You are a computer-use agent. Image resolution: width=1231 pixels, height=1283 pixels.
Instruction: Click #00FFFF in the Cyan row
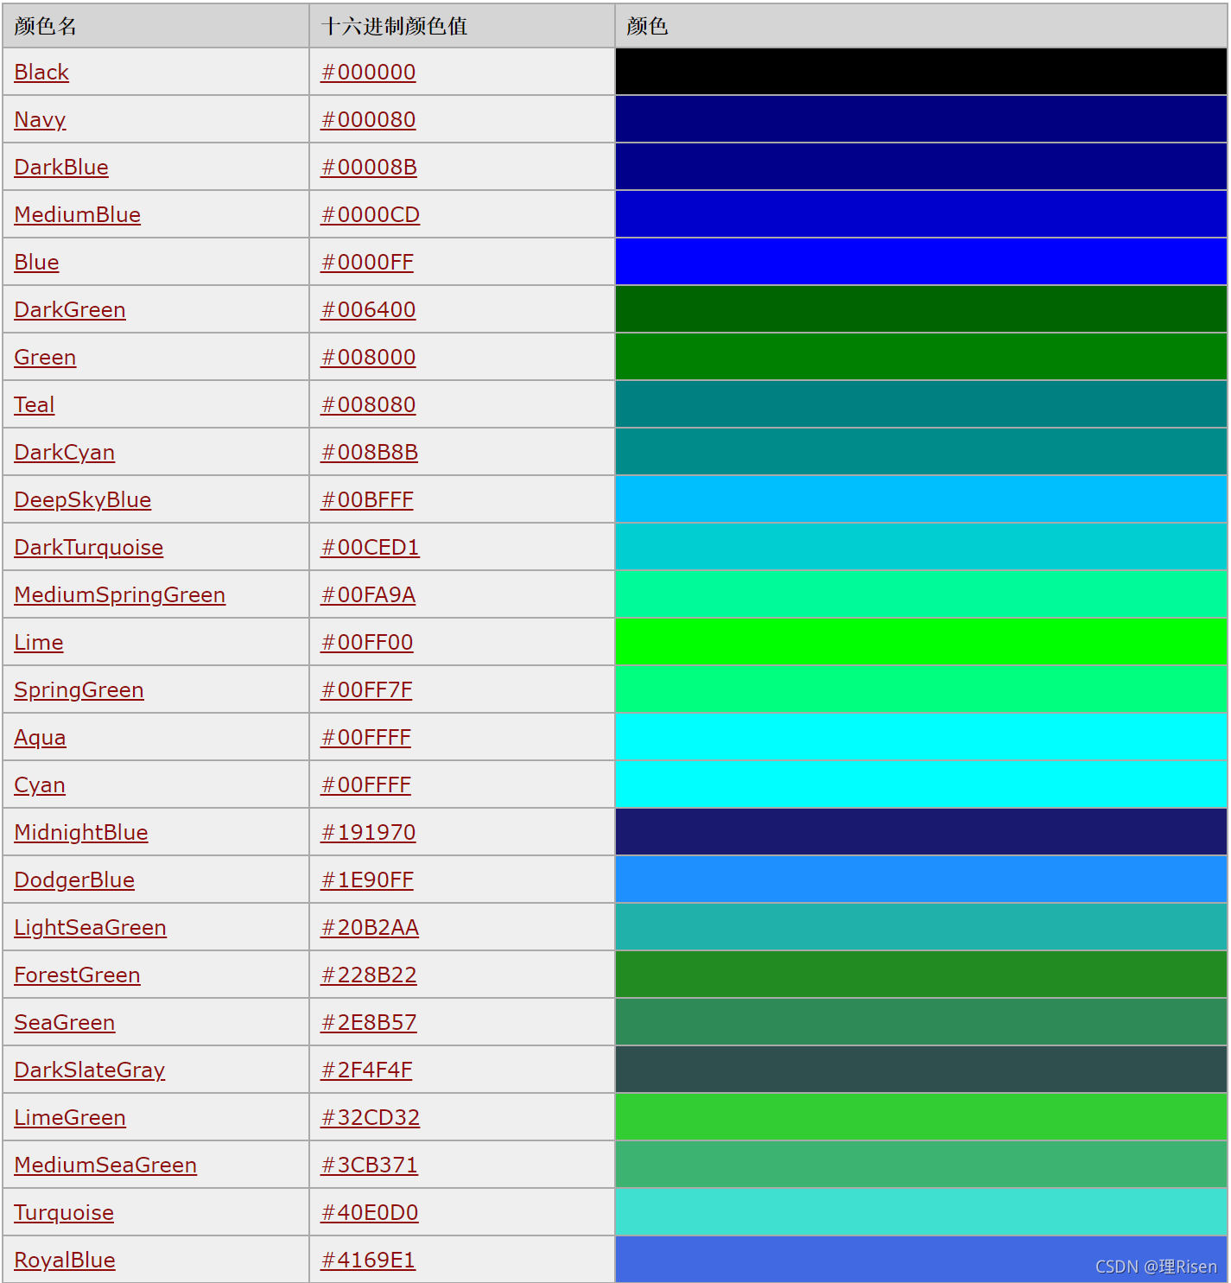click(366, 785)
